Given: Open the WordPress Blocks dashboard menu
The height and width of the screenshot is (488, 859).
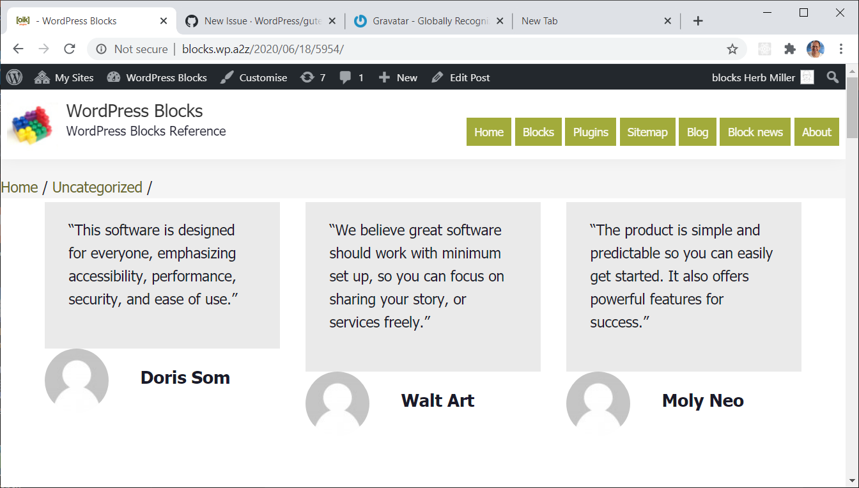Looking at the screenshot, I should (157, 77).
